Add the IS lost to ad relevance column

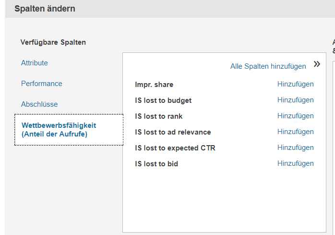[295, 132]
